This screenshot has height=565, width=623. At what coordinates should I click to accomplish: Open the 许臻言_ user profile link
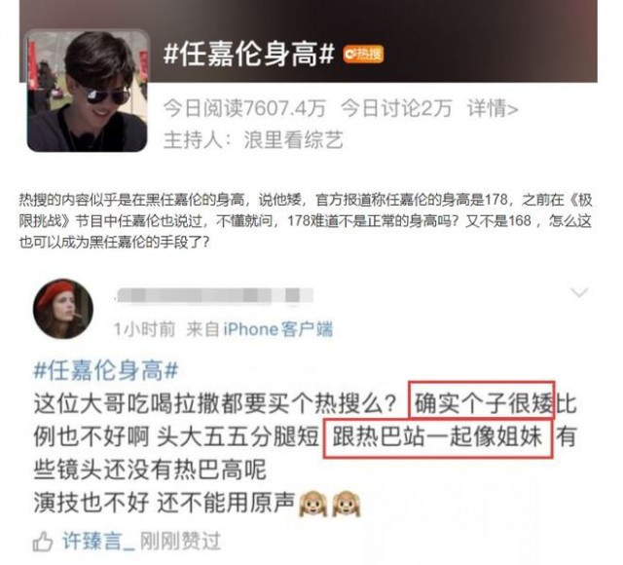[98, 542]
